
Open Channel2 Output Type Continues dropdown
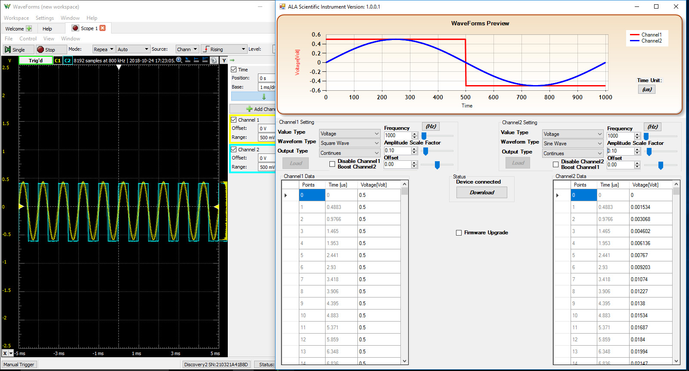tap(572, 153)
